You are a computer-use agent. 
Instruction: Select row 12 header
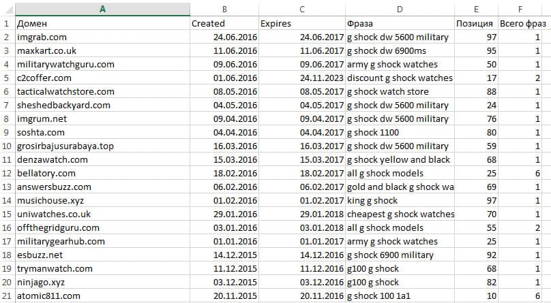click(x=7, y=173)
